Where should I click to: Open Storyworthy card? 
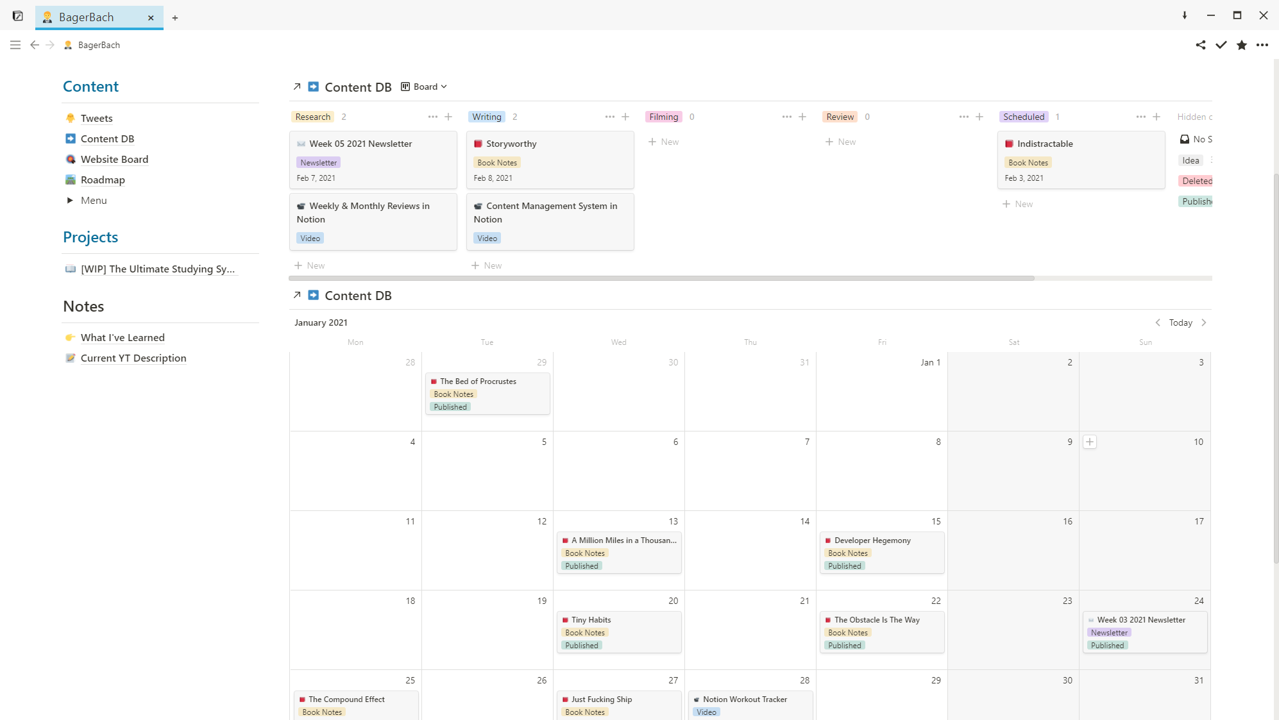pos(550,160)
